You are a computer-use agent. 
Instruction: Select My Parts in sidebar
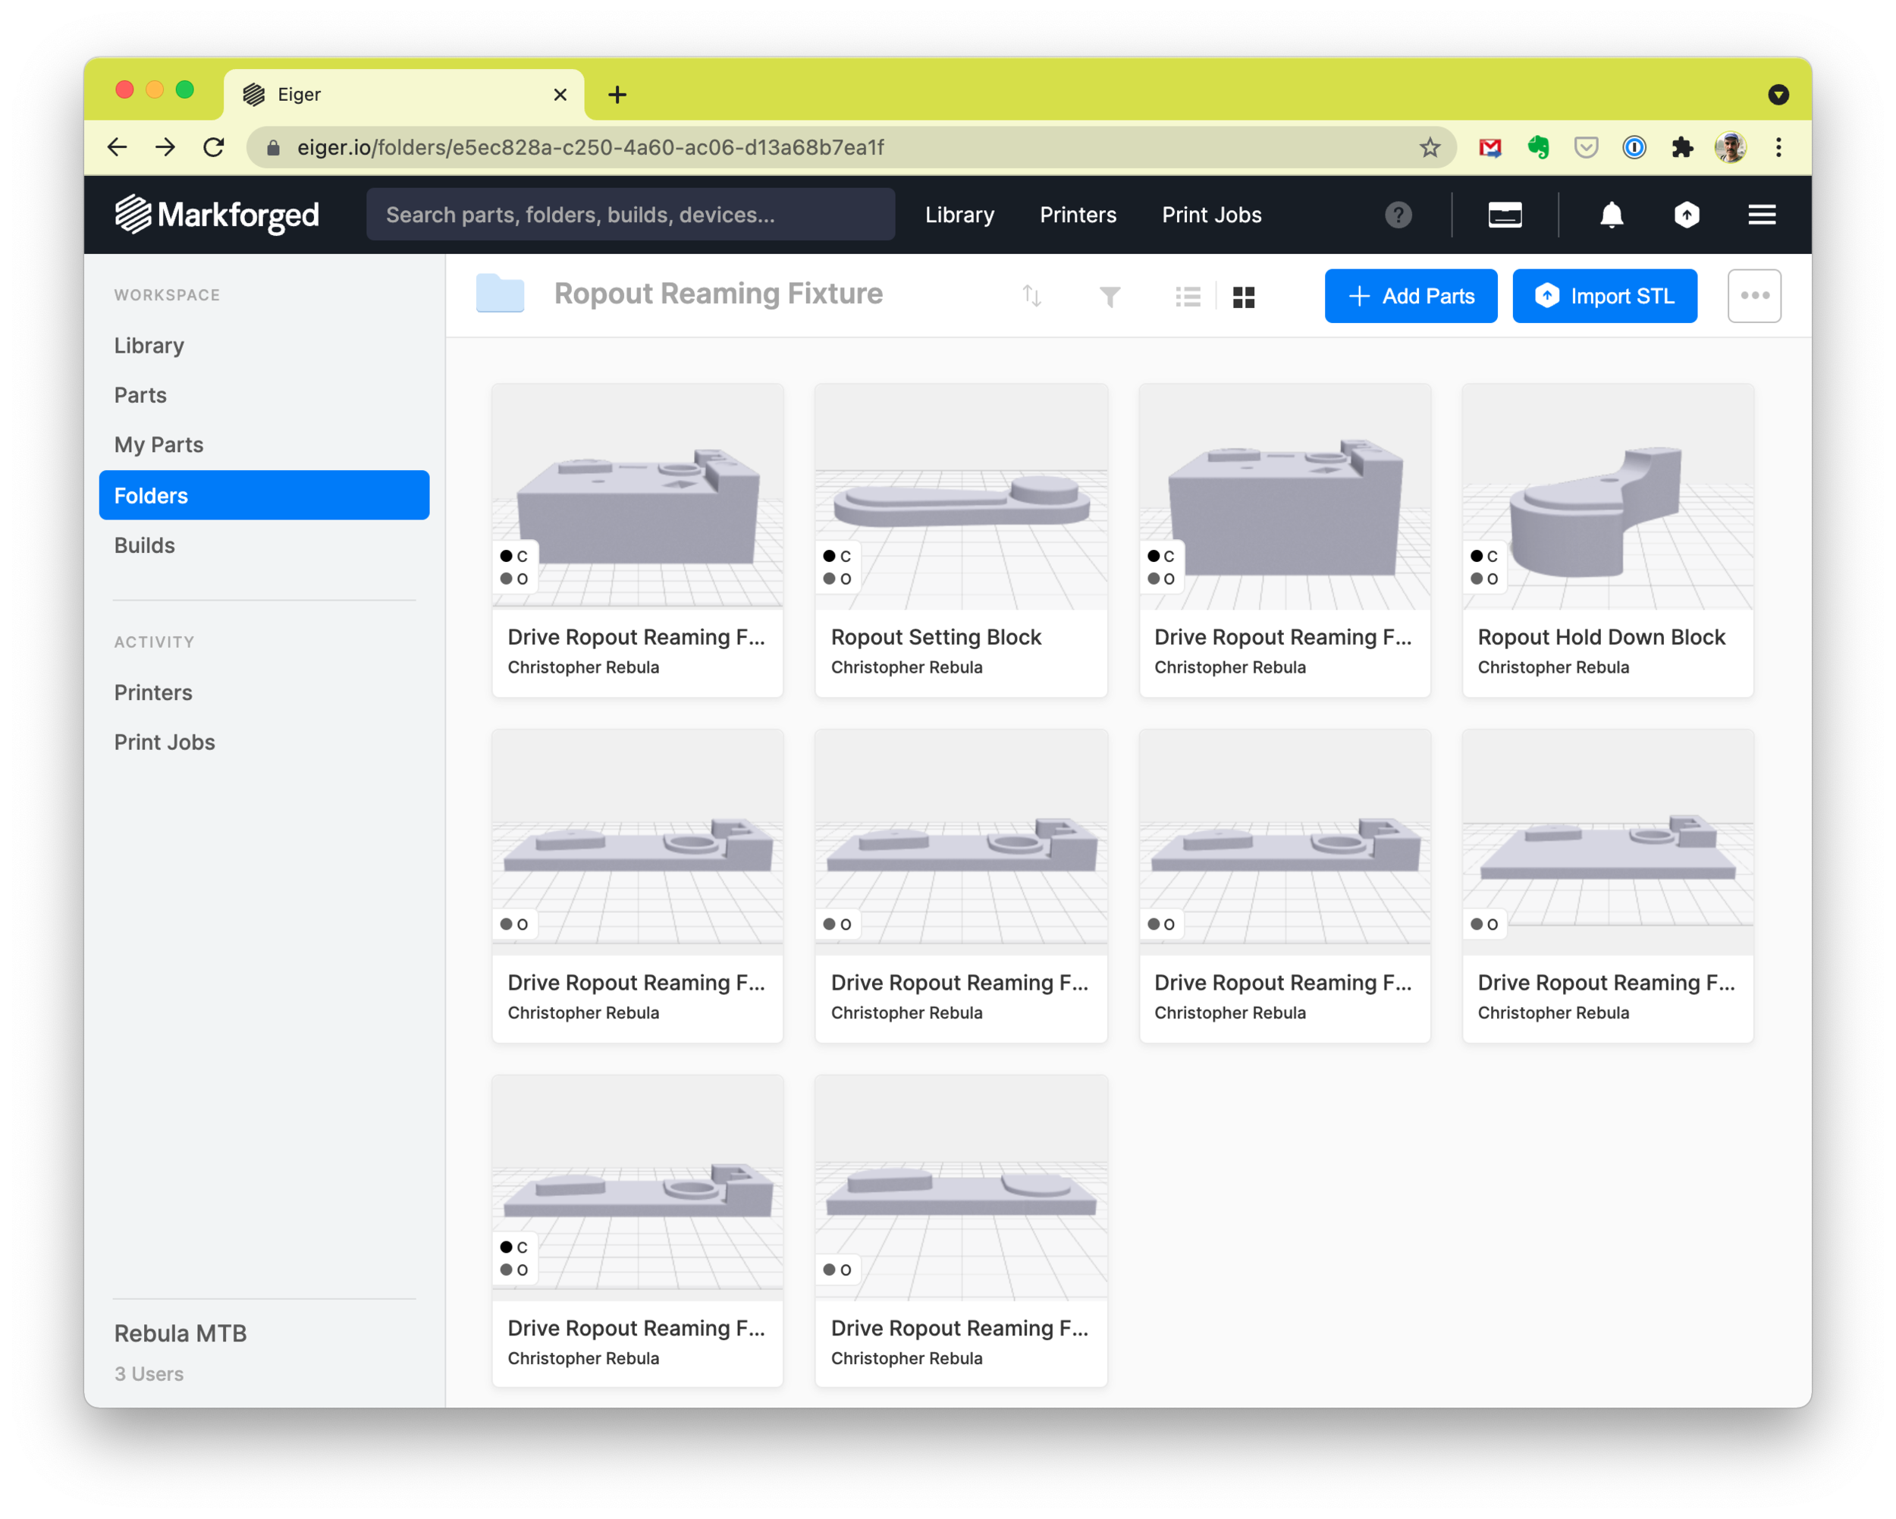159,444
